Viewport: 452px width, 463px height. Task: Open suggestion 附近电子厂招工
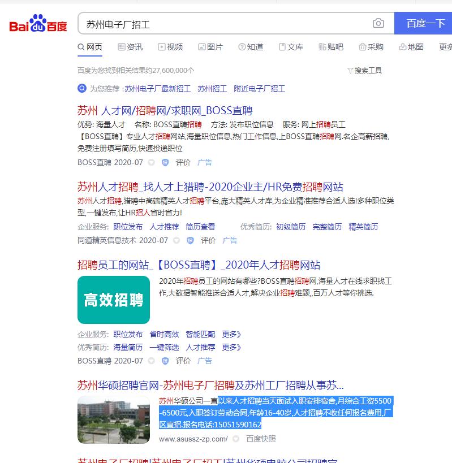(x=260, y=89)
